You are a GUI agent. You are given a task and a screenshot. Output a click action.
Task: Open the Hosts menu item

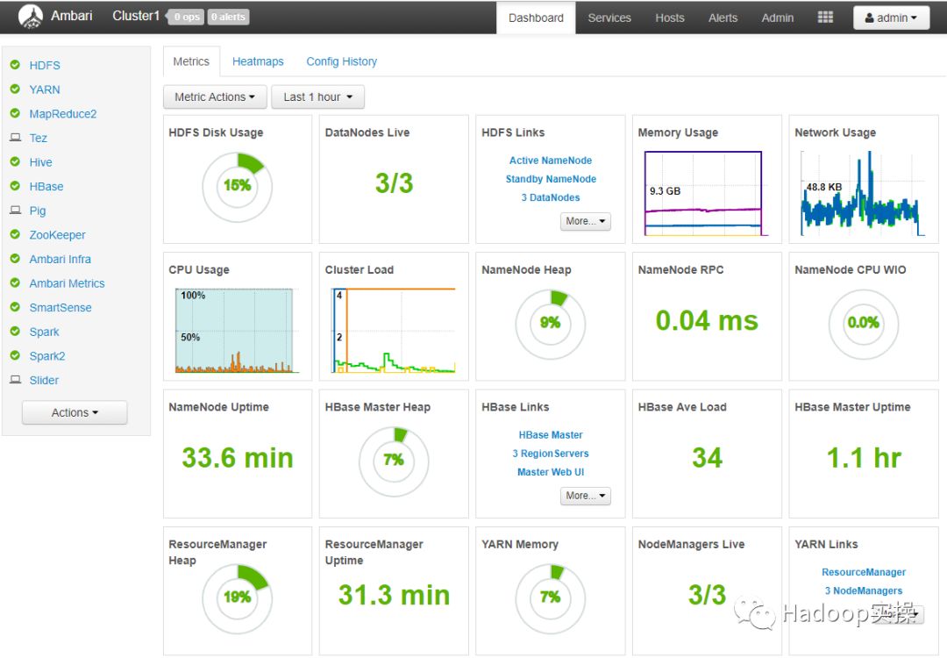tap(670, 18)
